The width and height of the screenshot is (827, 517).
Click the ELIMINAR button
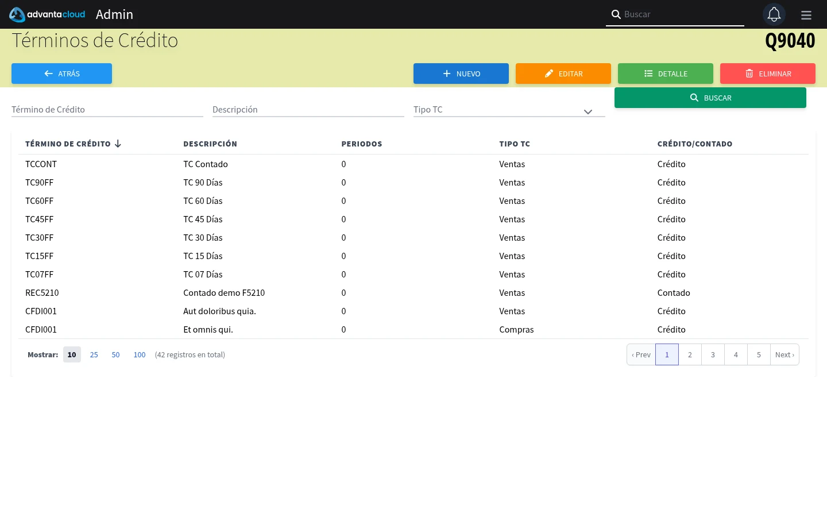click(x=768, y=74)
